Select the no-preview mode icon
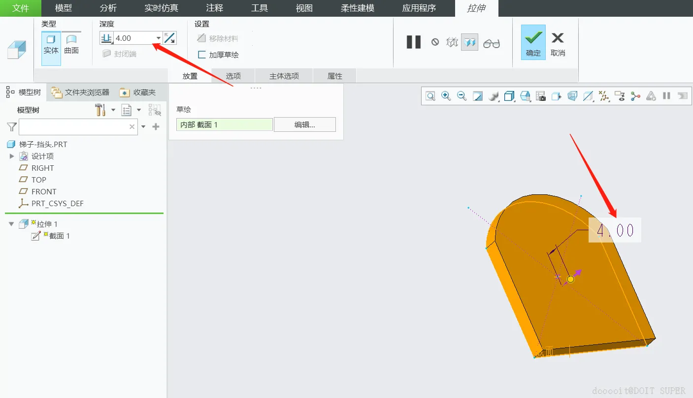This screenshot has width=693, height=398. coord(435,42)
